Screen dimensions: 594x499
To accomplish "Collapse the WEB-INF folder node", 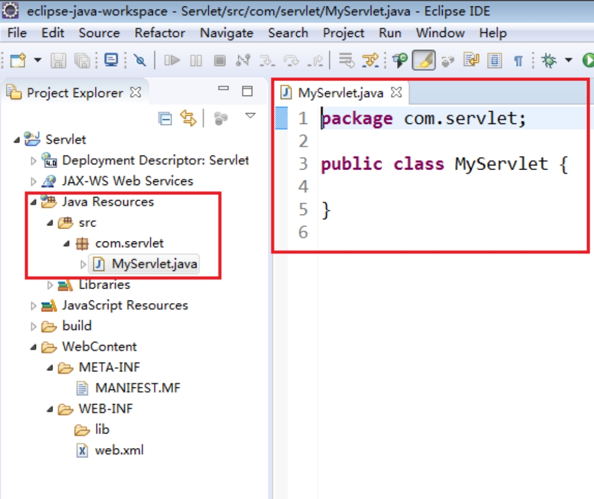I will click(49, 409).
